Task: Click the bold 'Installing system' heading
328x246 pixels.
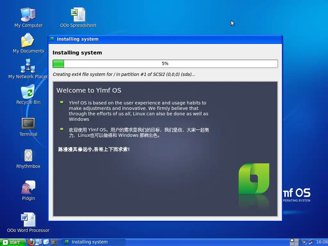Action: (77, 53)
